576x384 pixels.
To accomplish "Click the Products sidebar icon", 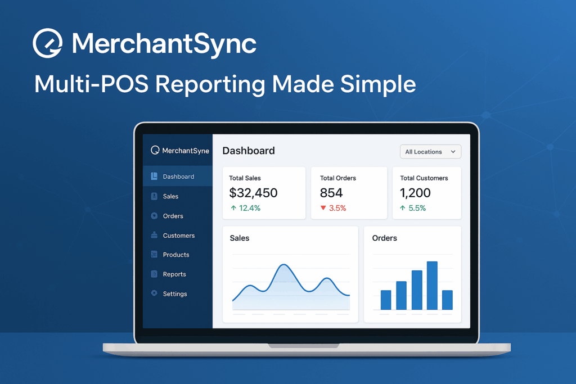I will pyautogui.click(x=154, y=255).
